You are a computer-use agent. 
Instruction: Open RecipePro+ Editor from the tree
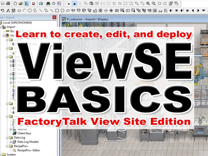pos(29,150)
